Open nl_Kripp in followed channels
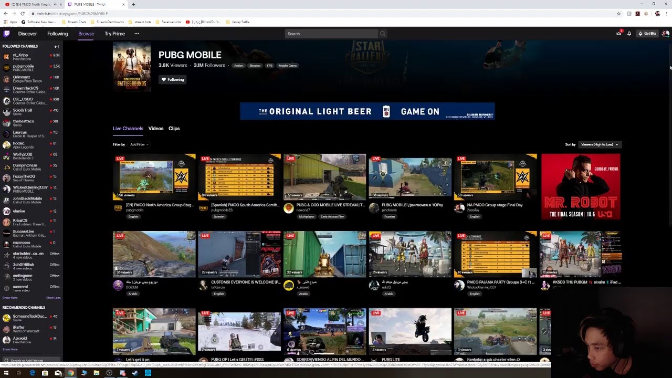Screen dimensions: 672x378 point(30,57)
